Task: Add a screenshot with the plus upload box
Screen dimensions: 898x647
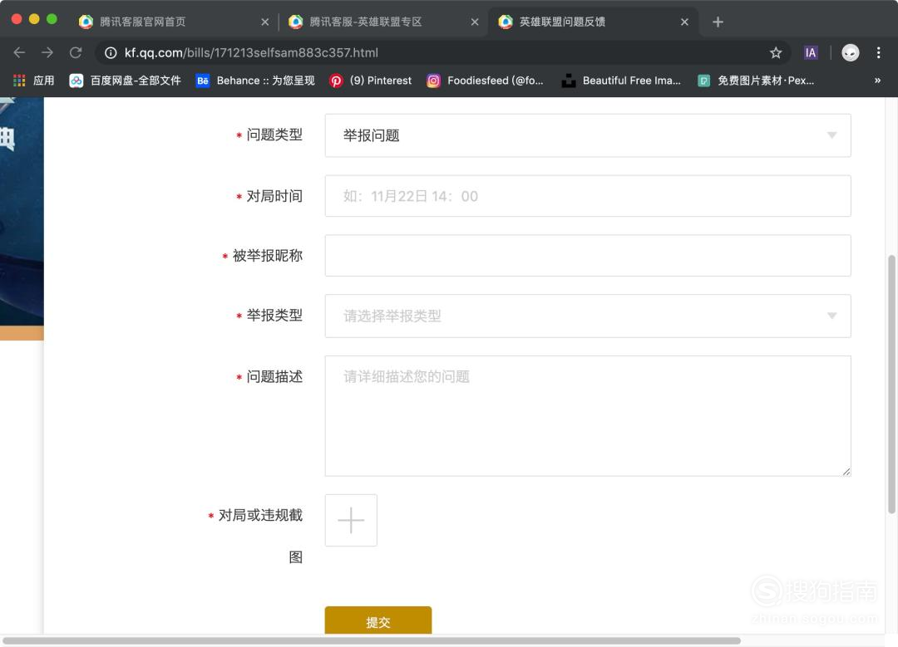Action: [351, 521]
